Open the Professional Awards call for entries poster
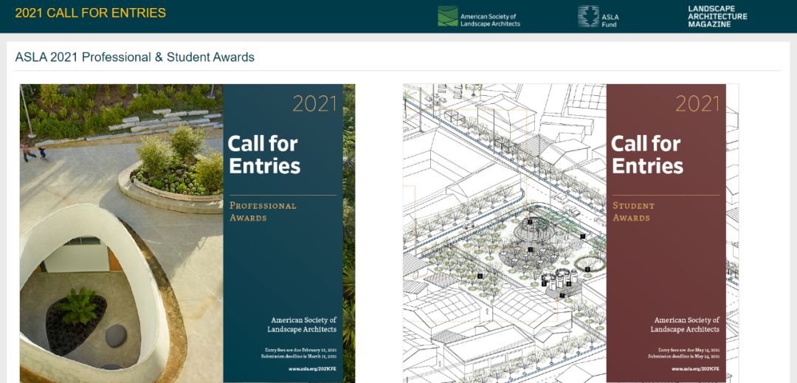Screen dimensions: 797x383 (187, 233)
